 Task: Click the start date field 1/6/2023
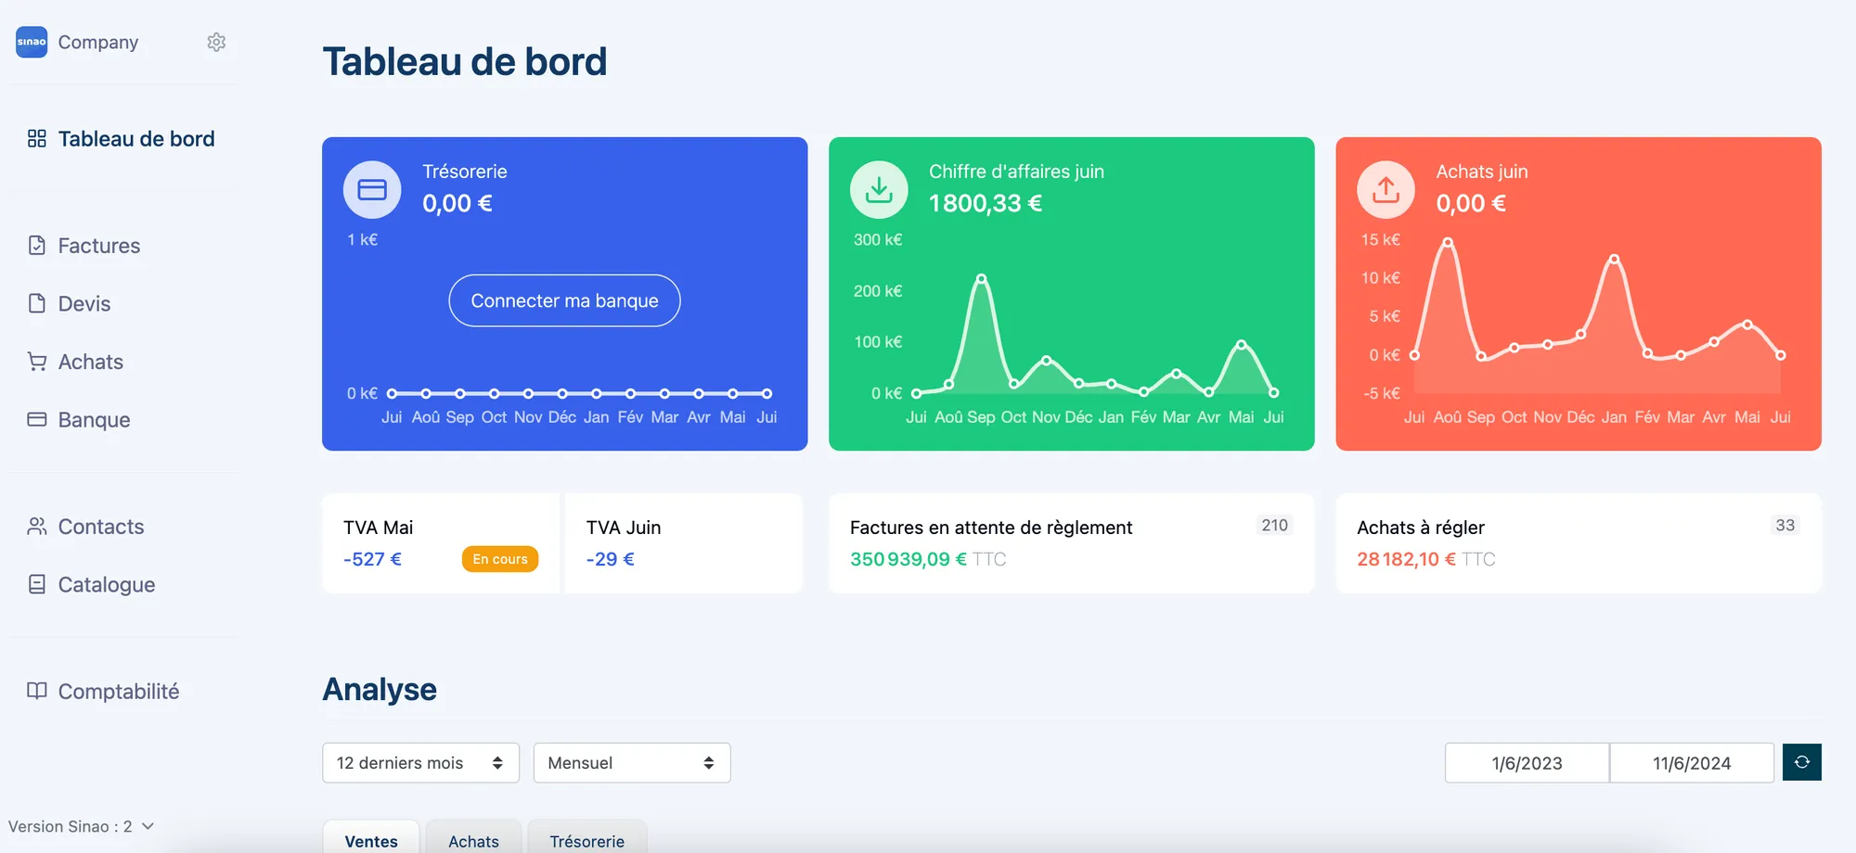click(x=1527, y=763)
